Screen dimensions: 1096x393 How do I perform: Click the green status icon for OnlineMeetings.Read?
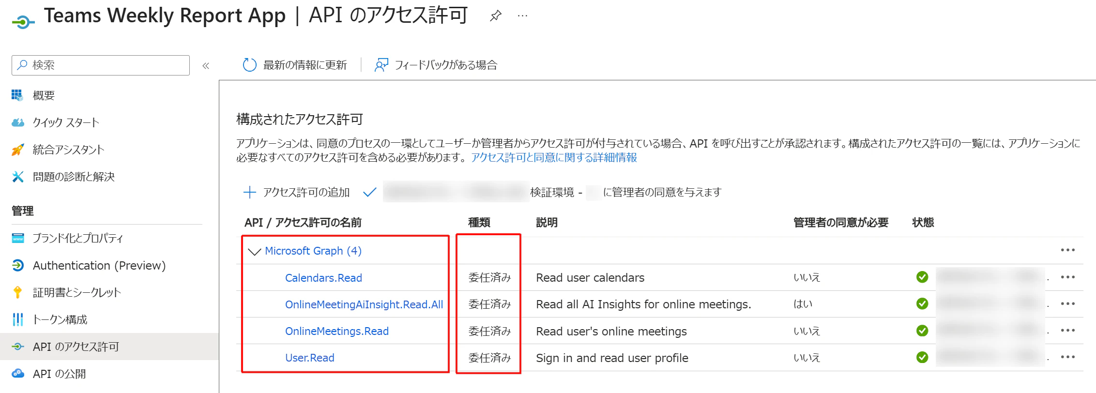[x=922, y=331]
